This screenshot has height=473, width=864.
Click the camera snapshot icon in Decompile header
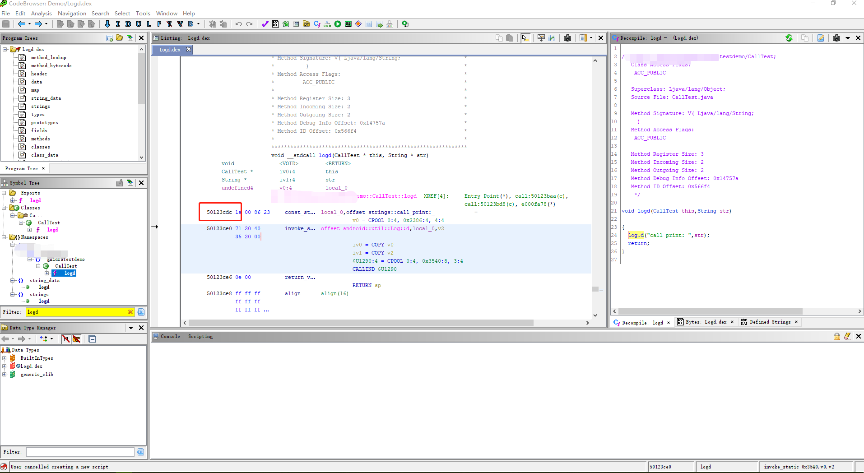[x=836, y=38]
